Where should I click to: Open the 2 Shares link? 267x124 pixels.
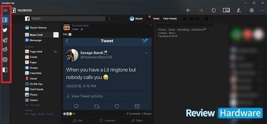(147, 114)
